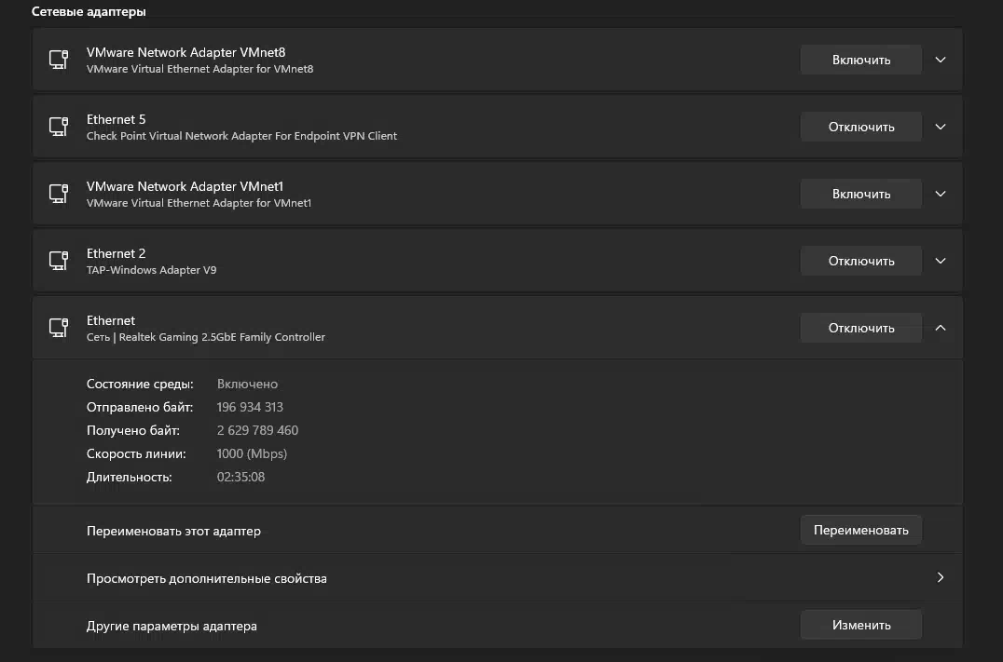Click Изменить for other adapter parameters
This screenshot has width=1003, height=662.
(x=861, y=625)
